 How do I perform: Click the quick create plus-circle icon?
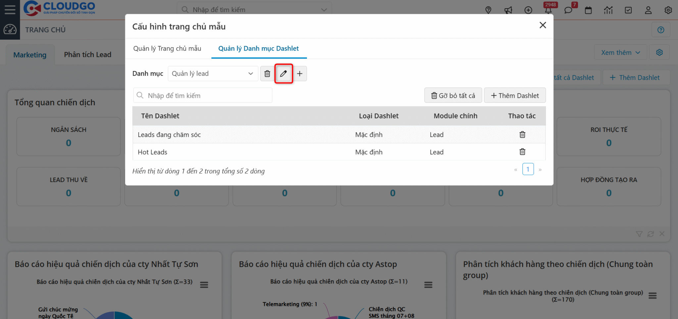tap(528, 10)
